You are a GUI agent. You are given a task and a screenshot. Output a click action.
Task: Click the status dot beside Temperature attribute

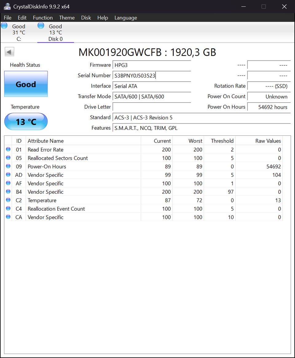click(x=8, y=200)
